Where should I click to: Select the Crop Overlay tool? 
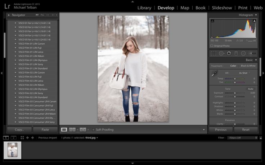pos(214,53)
